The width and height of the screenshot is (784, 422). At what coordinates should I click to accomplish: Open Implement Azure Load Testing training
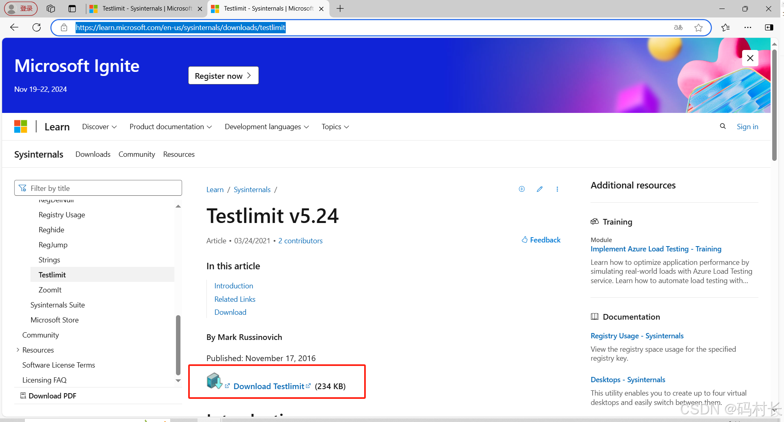(x=656, y=249)
